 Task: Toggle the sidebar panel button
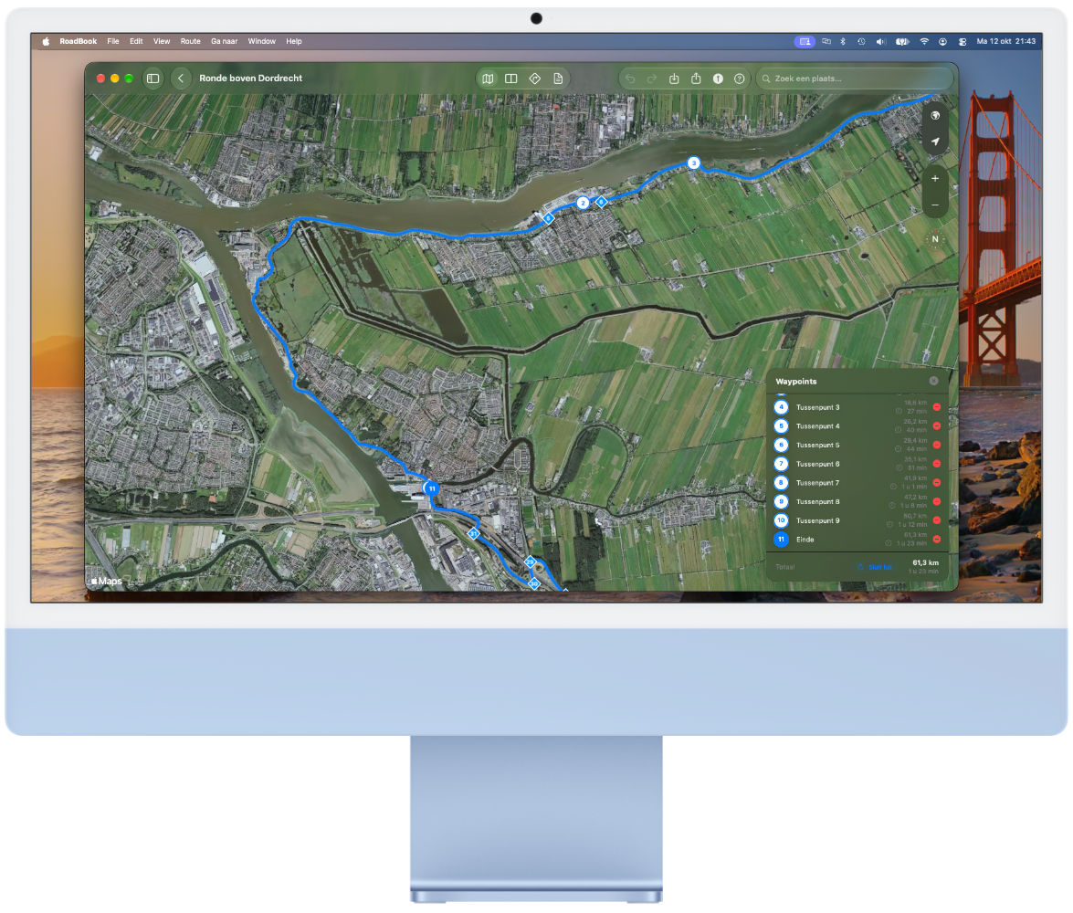pos(153,79)
